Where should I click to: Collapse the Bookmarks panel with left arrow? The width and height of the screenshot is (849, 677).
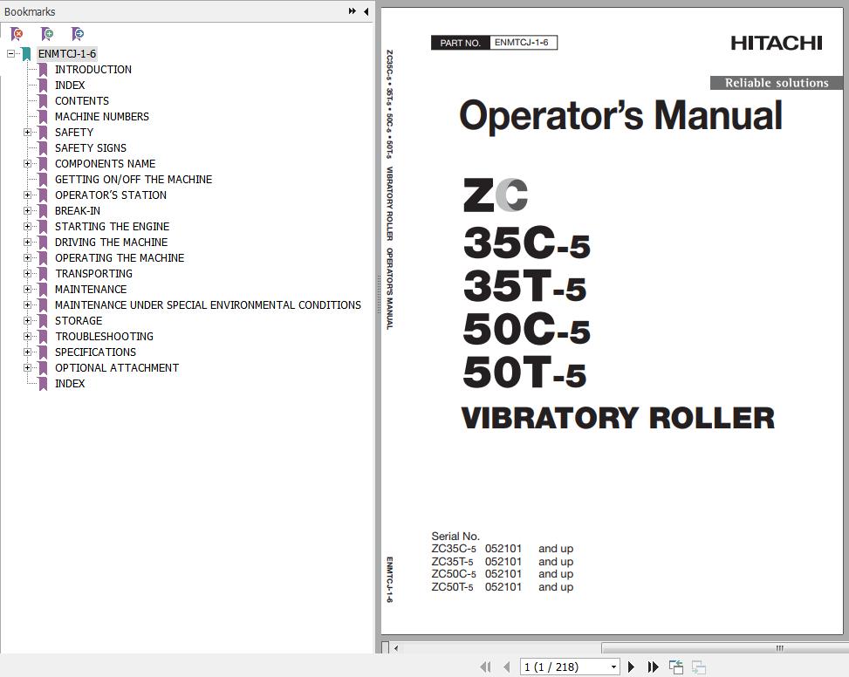click(366, 11)
